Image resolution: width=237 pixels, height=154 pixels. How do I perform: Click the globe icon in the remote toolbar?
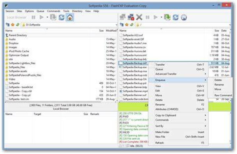tap(184, 17)
